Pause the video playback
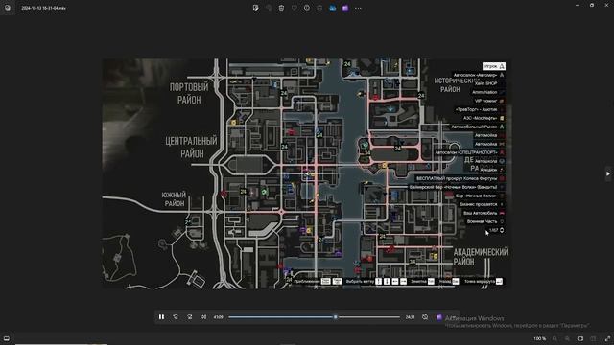 coord(161,317)
